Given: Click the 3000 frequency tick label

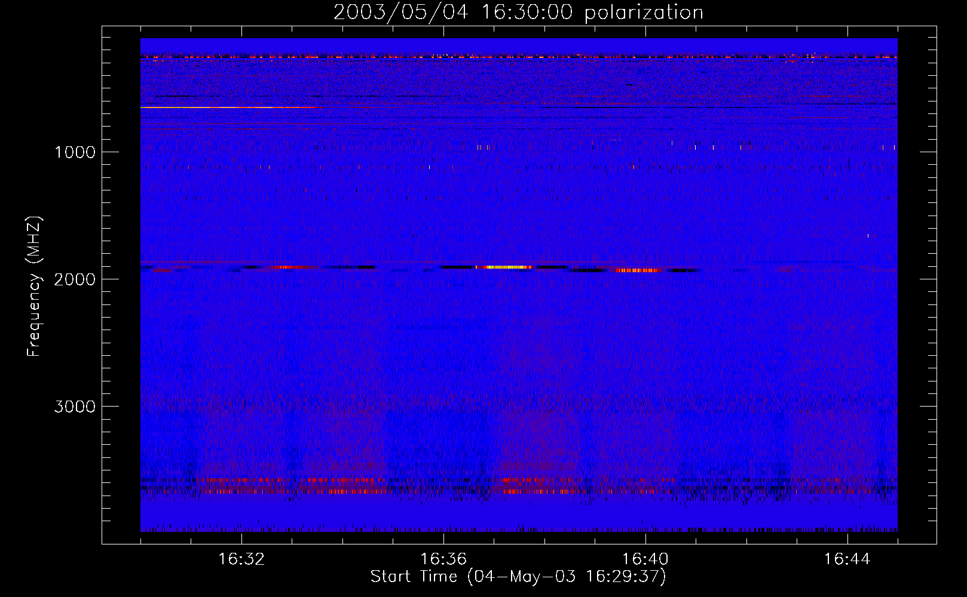Looking at the screenshot, I should (x=75, y=407).
